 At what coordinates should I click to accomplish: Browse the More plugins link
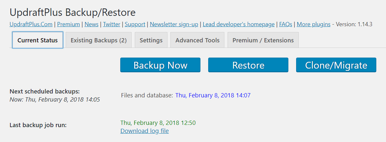[x=313, y=24]
